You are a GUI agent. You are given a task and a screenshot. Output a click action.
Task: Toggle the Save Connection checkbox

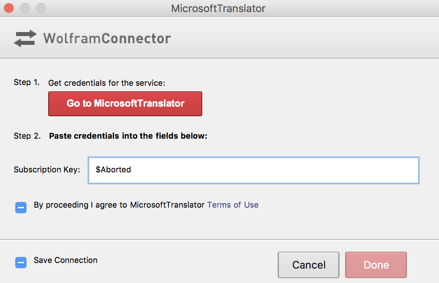(21, 262)
